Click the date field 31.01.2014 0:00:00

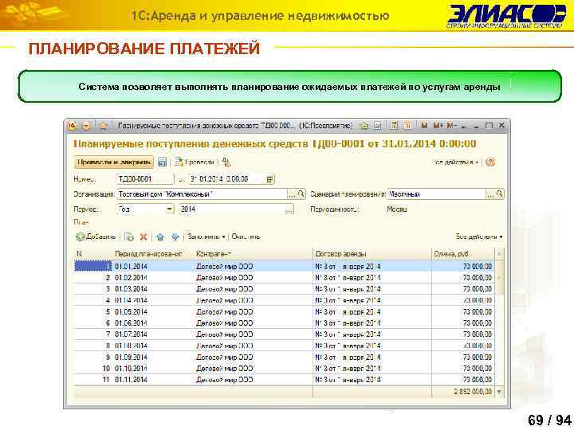coord(226,179)
